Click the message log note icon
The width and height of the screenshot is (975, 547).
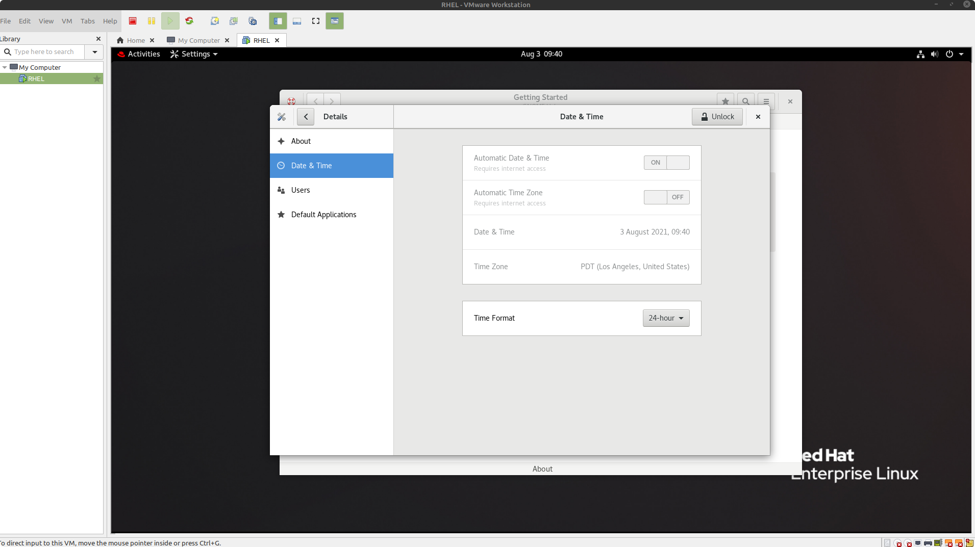point(969,543)
